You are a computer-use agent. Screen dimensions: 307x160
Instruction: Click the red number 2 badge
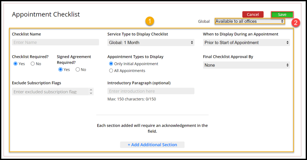point(296,23)
